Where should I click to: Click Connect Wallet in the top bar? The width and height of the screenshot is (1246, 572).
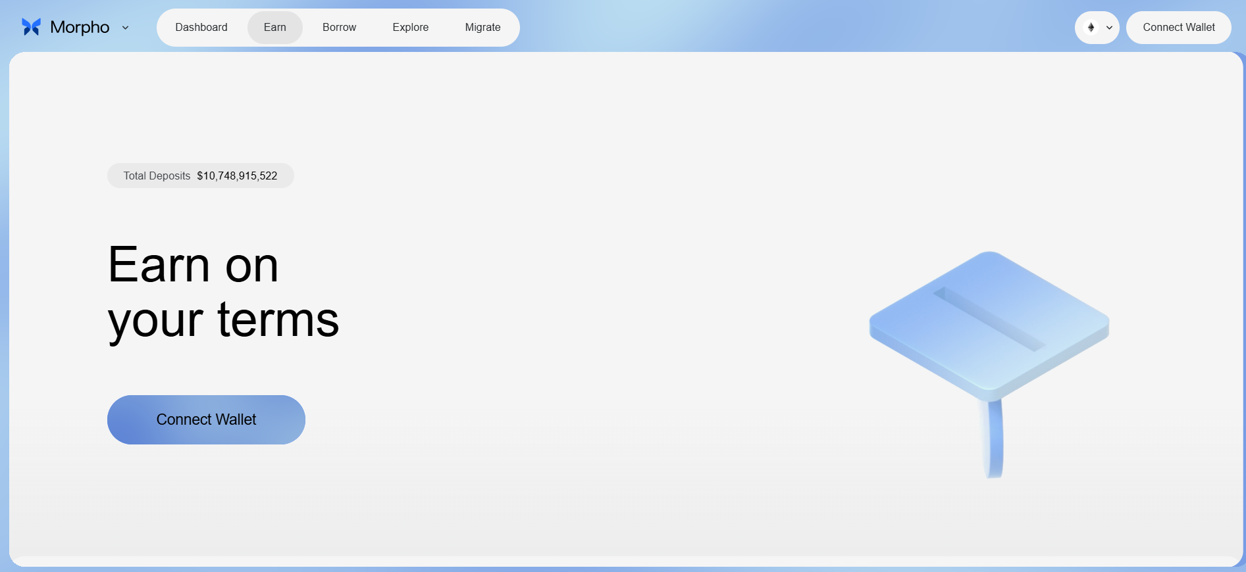click(x=1179, y=28)
